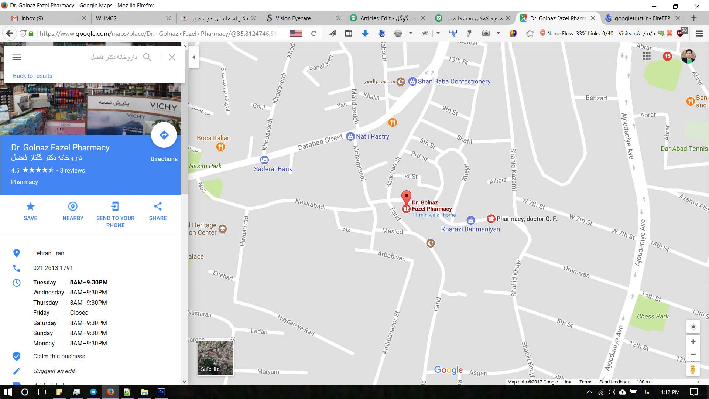
Task: Click the Maps search input field
Action: click(81, 57)
